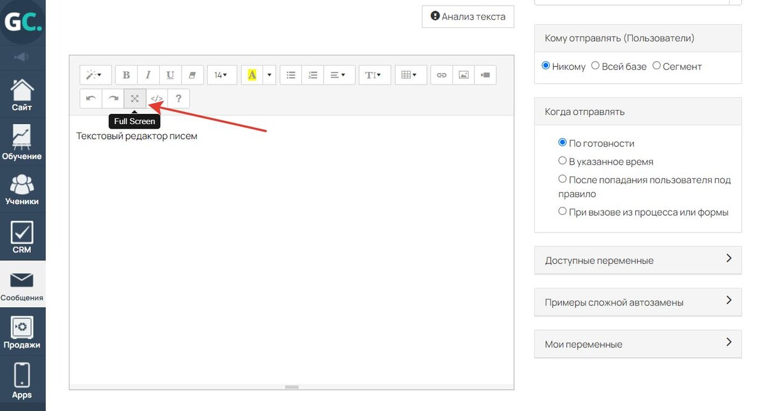The image size is (764, 411).
Task: Undo the last edit
Action: (91, 99)
